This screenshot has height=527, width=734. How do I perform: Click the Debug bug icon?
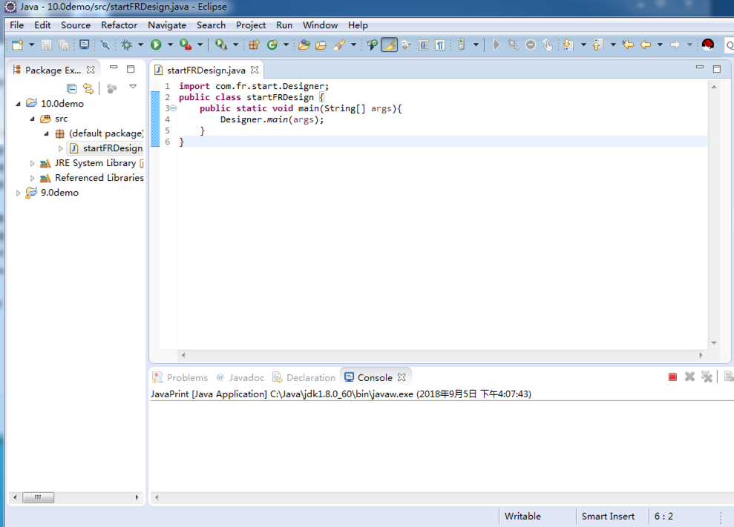click(x=127, y=45)
